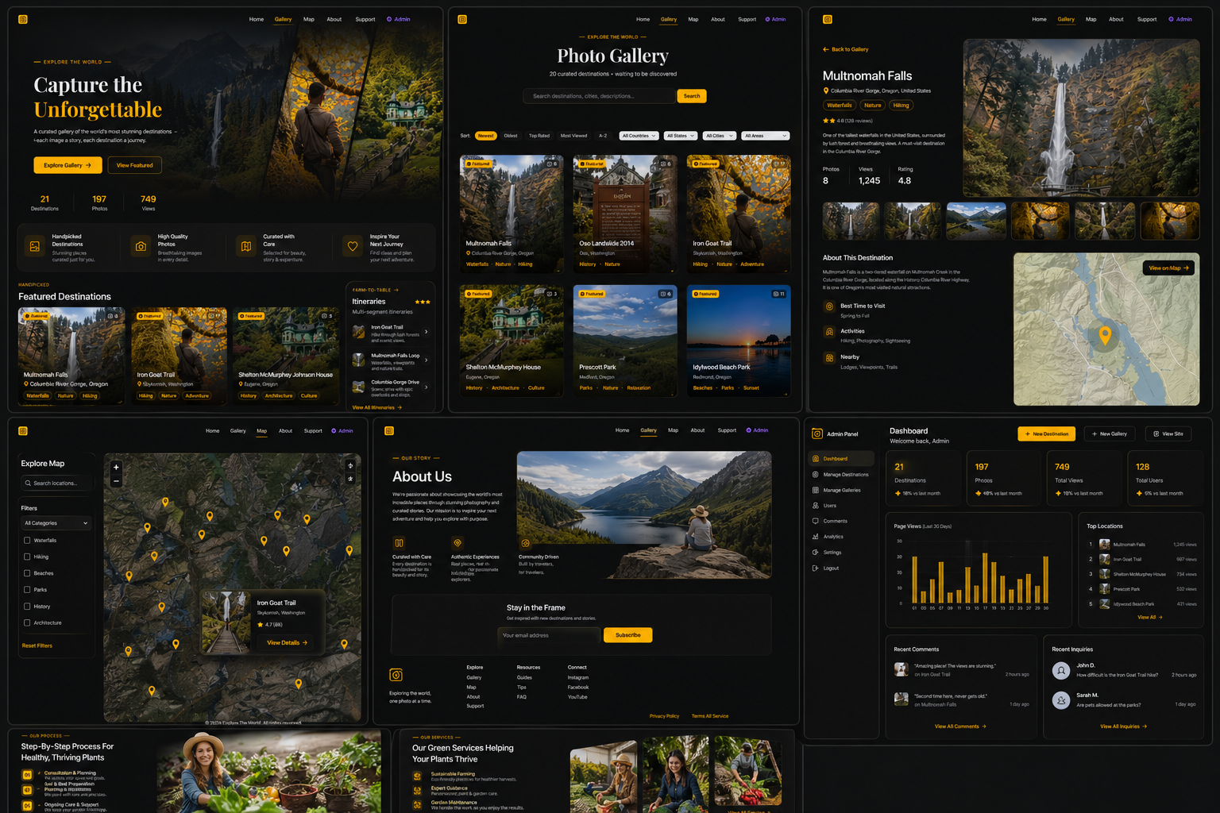Click John D.'s avatar in Recent Inquiries
The width and height of the screenshot is (1220, 813).
[1061, 671]
